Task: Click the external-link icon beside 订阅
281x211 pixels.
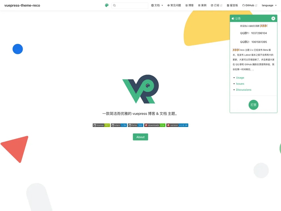Action: click(x=222, y=5)
